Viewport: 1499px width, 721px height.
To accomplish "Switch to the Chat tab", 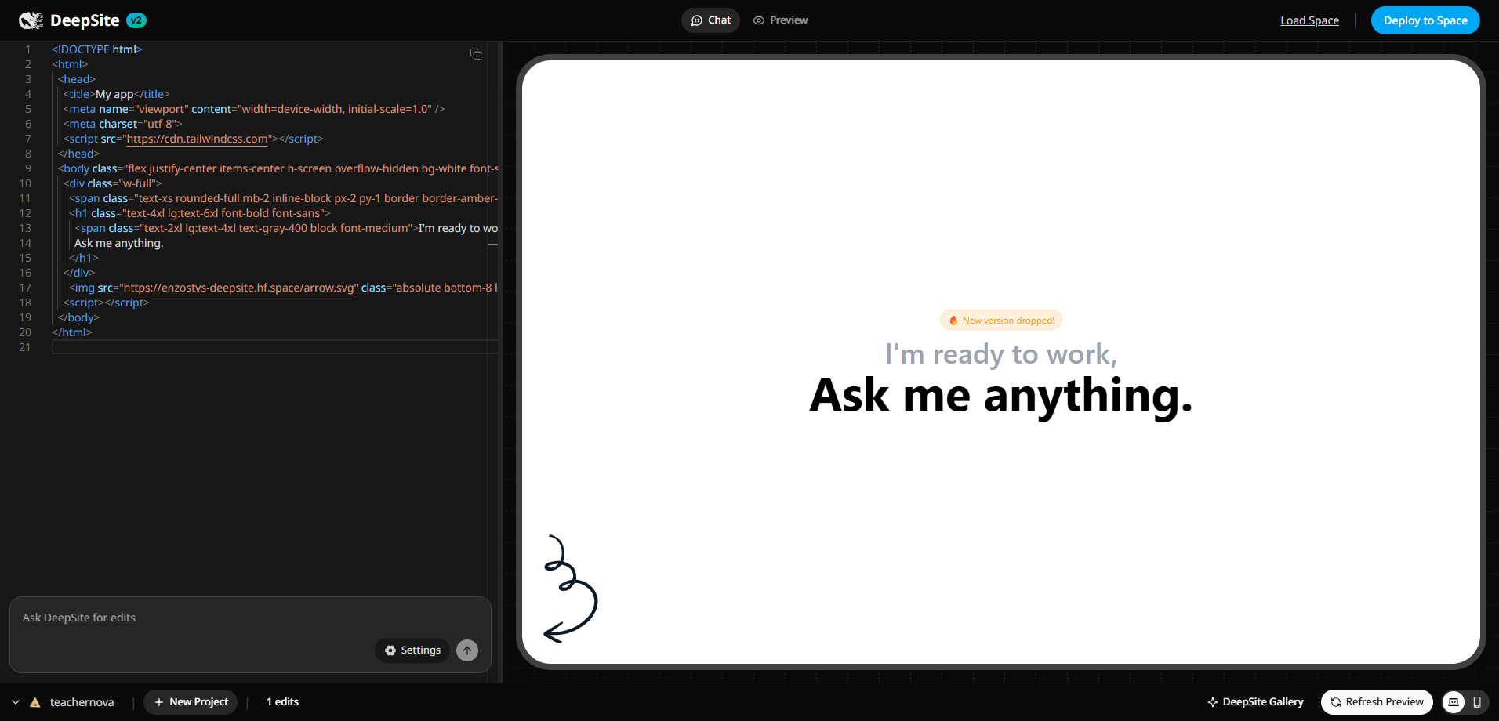I will click(x=710, y=20).
